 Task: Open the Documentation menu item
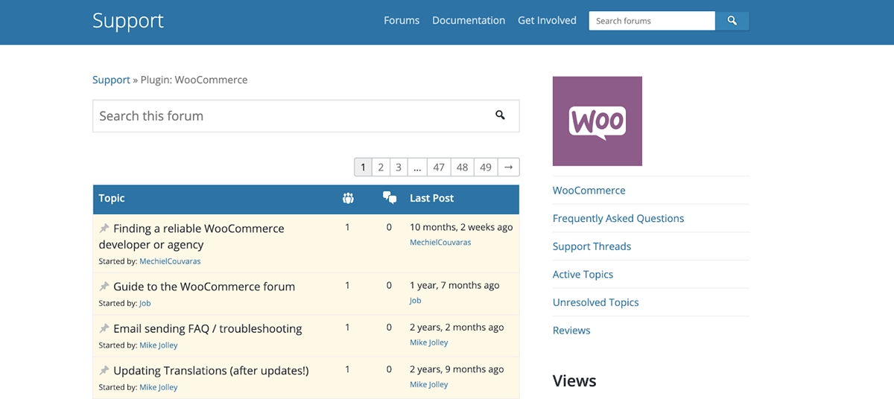469,21
